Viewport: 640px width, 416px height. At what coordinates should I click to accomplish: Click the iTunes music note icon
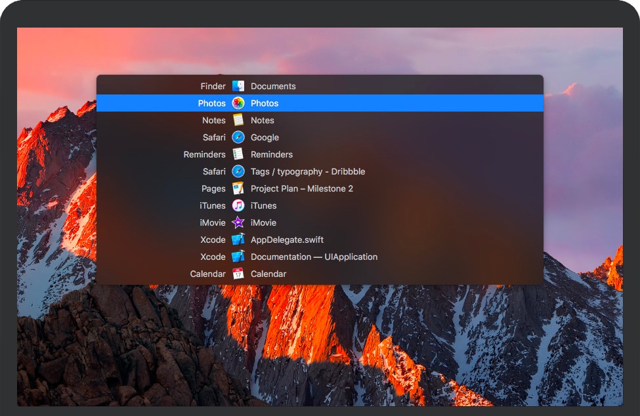pyautogui.click(x=238, y=205)
